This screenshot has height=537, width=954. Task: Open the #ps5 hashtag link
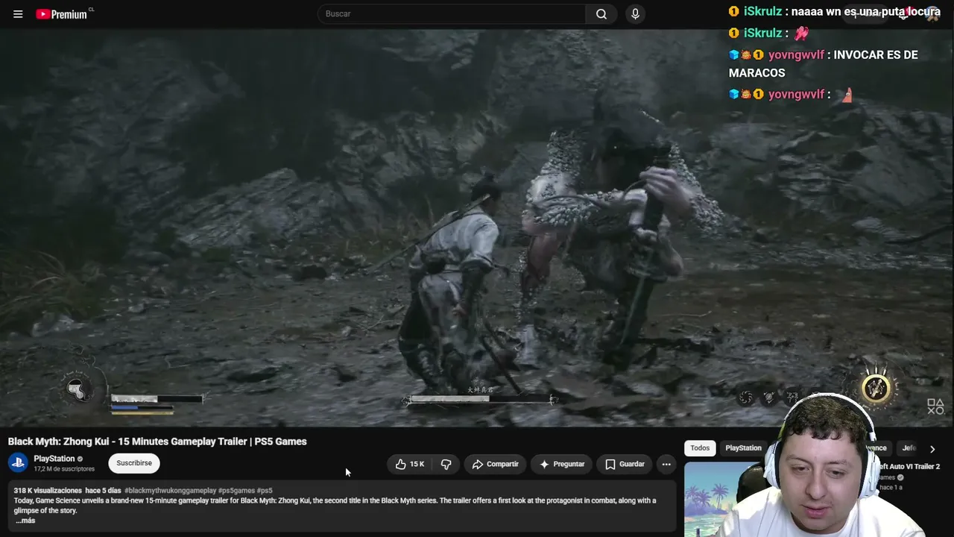(x=265, y=491)
